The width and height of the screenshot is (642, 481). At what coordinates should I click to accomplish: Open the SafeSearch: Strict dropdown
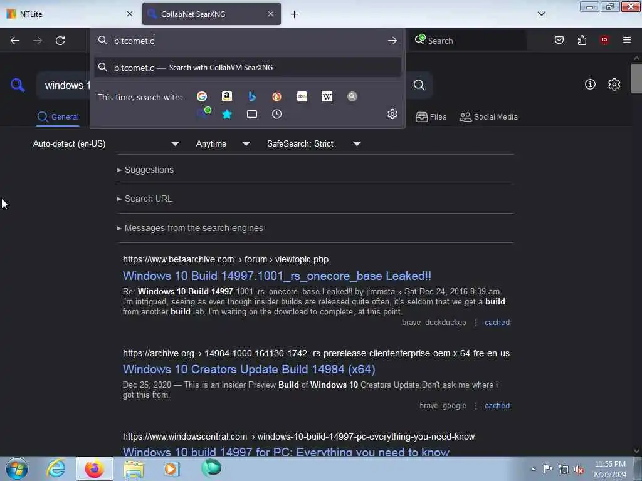click(314, 143)
